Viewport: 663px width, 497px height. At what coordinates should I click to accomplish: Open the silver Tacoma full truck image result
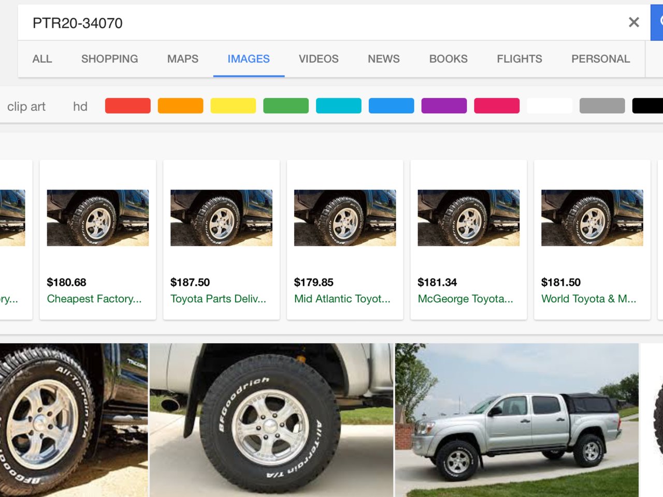[517, 420]
